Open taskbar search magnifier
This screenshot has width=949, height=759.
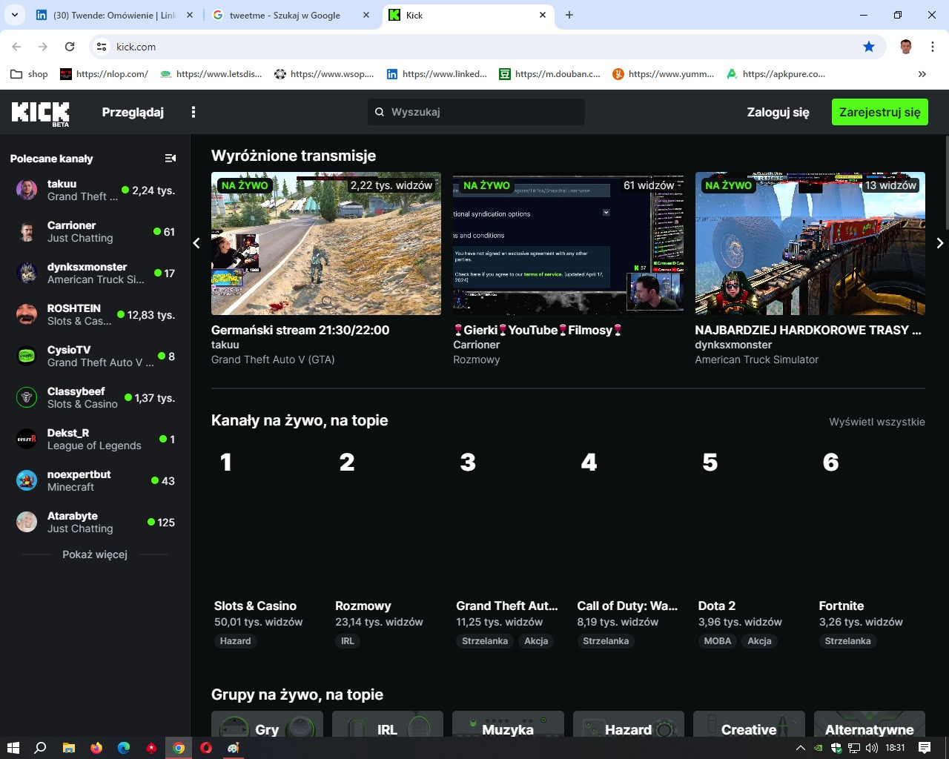click(x=41, y=748)
